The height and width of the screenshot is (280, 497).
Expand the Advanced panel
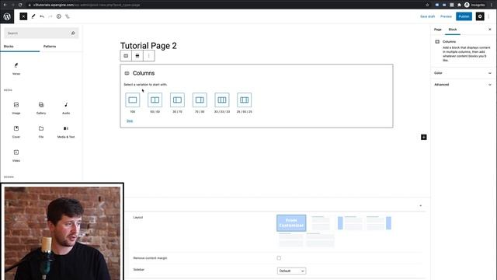tap(463, 85)
